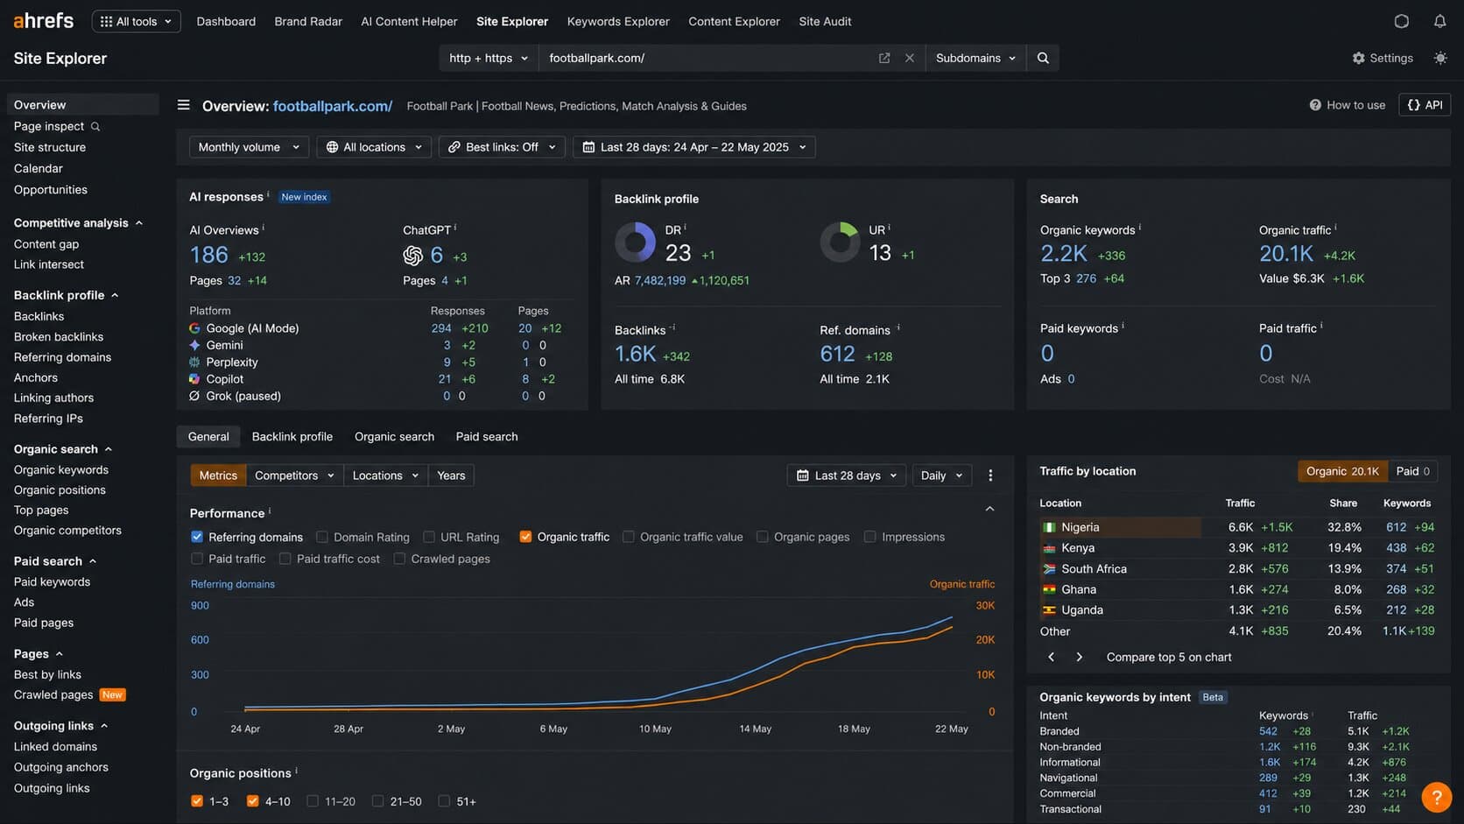Enable Crawled pages checkbox
1464x824 pixels.
(x=399, y=559)
